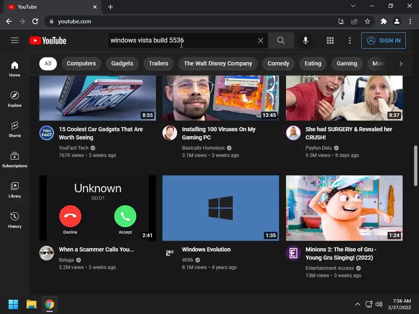Image resolution: width=419 pixels, height=314 pixels.
Task: Go to Home in the sidebar
Action: pyautogui.click(x=15, y=69)
